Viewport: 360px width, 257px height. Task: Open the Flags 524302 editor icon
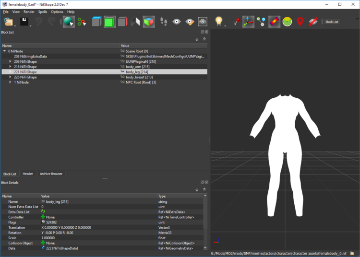(x=43, y=222)
